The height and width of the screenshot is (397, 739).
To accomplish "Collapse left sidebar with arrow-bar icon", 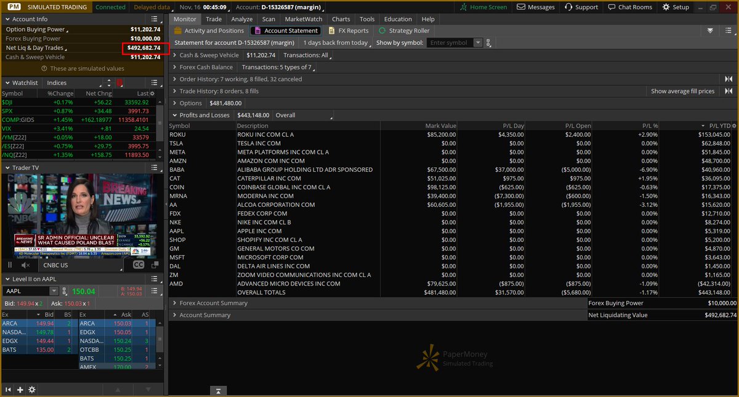I will pos(9,390).
